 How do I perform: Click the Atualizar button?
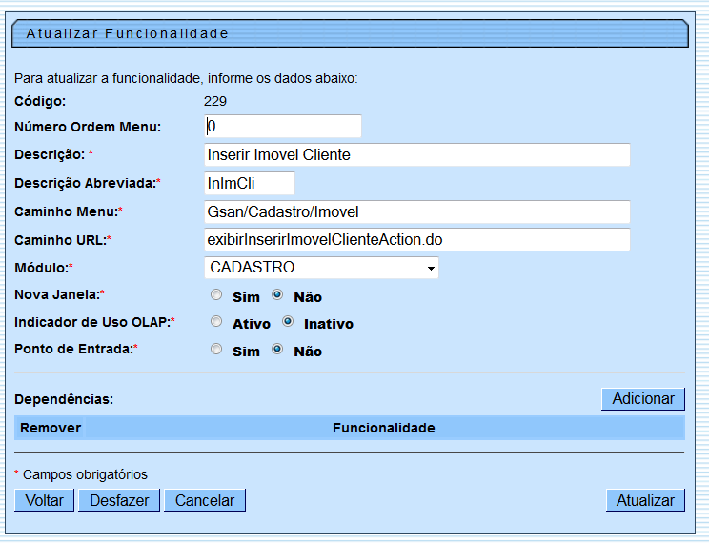[x=644, y=500]
